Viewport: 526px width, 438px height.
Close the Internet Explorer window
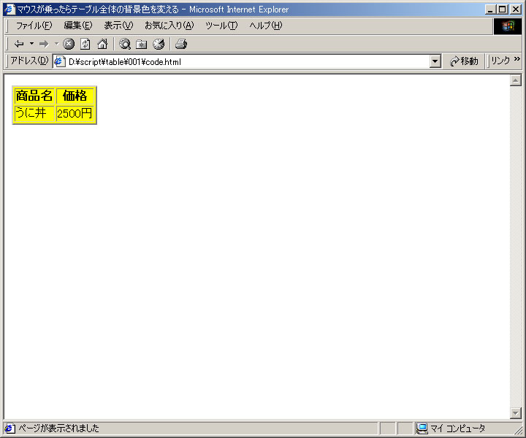tap(516, 9)
